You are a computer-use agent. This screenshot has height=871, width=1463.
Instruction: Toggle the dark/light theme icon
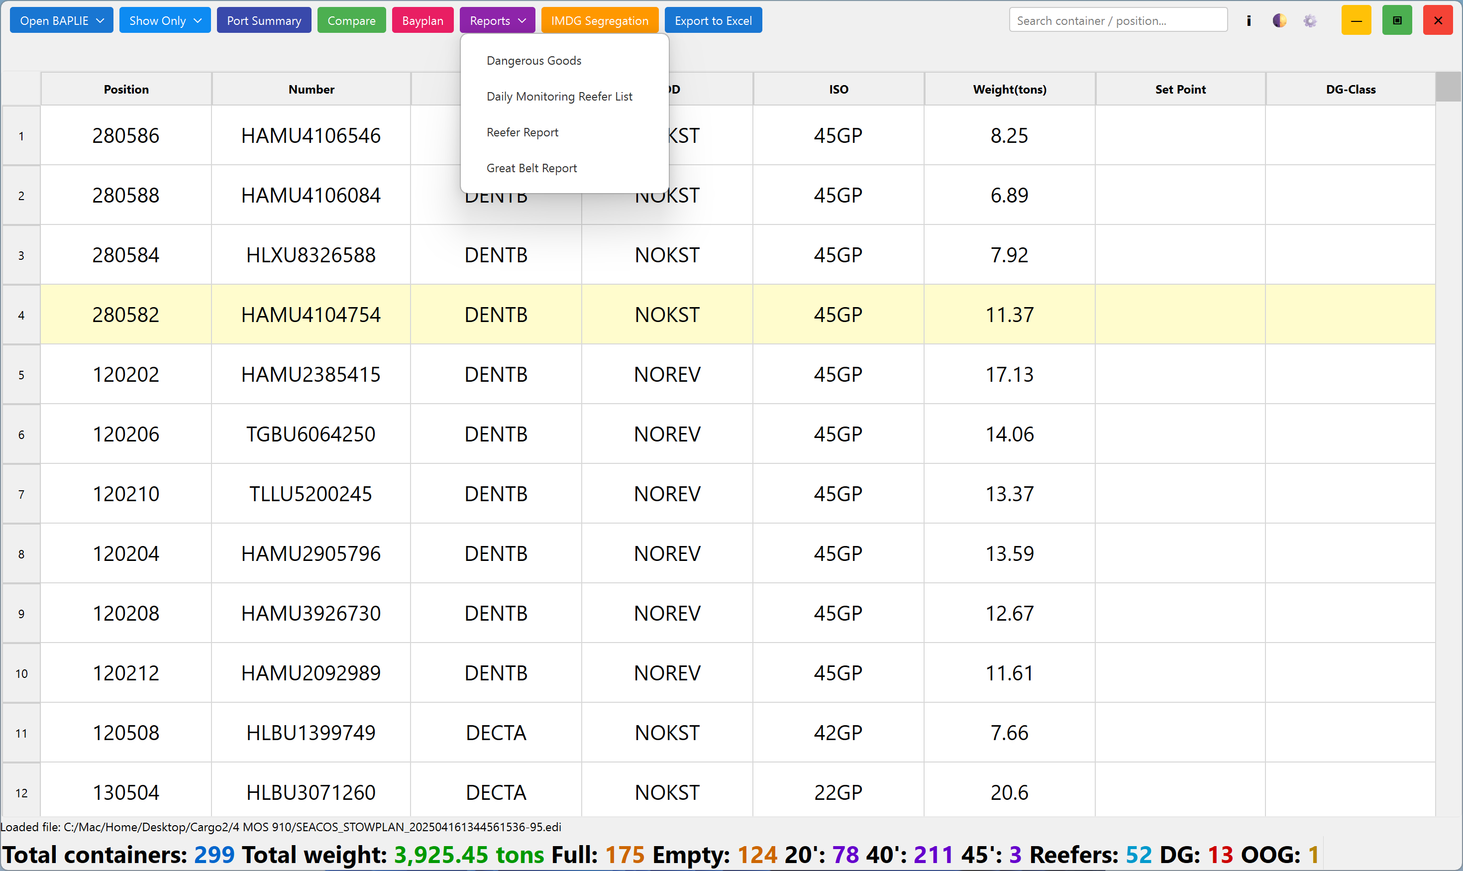point(1279,20)
